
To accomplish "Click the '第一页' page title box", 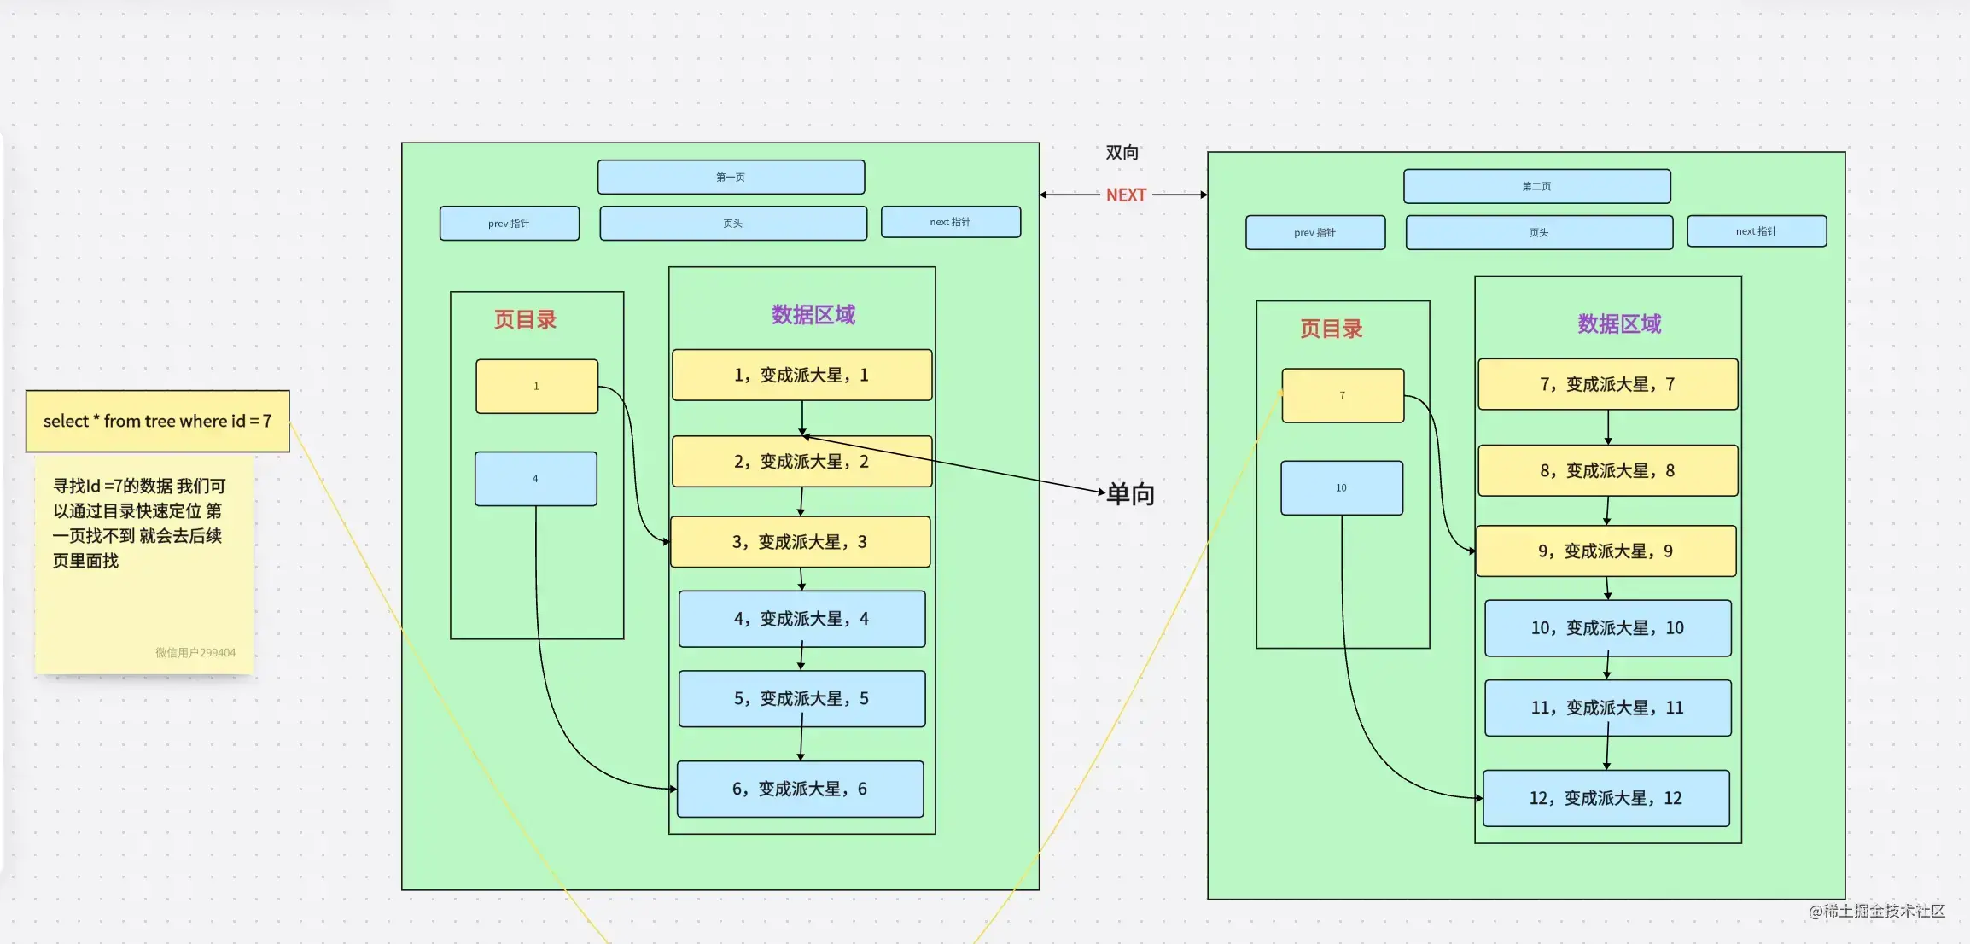I will [x=731, y=177].
